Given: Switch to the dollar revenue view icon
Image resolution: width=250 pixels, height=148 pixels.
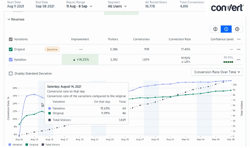Looking at the screenshot, I should pyautogui.click(x=215, y=29).
